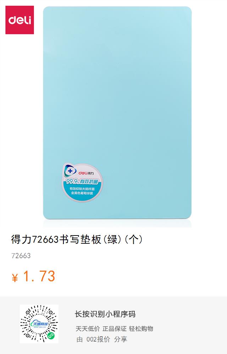Click 金黄色葡萄球菌 text on sticker
Viewport: 227px width, 354px height.
82,193
